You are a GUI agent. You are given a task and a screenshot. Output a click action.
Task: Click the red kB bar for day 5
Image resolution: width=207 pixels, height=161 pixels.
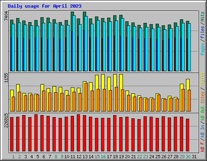pyautogui.click(x=36, y=133)
